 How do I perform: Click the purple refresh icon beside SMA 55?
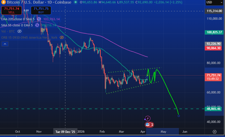pos(37,25)
